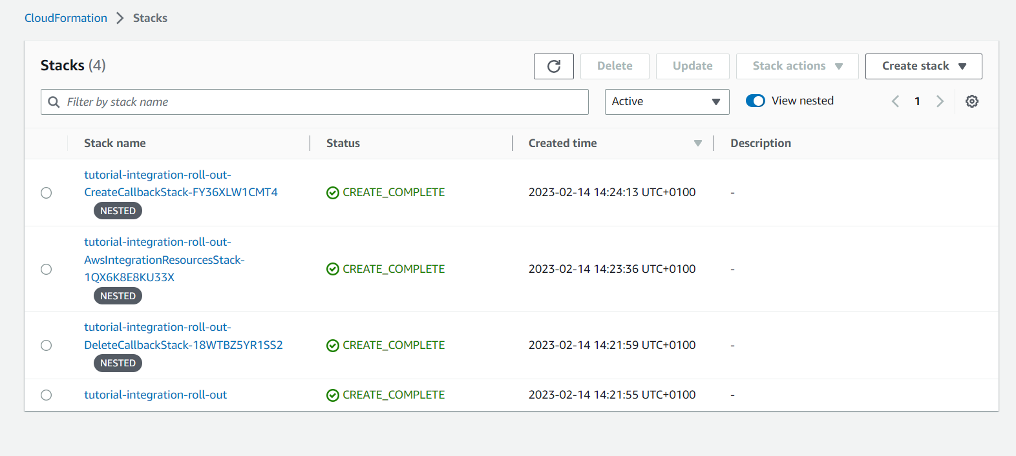Select the DeleteCallbackStack radio button
The image size is (1016, 456).
pos(47,346)
